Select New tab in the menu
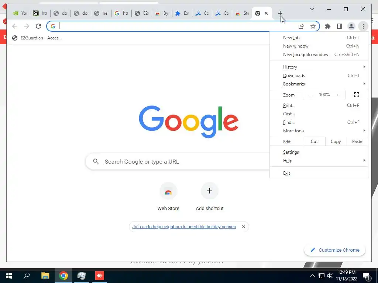 (x=319, y=38)
